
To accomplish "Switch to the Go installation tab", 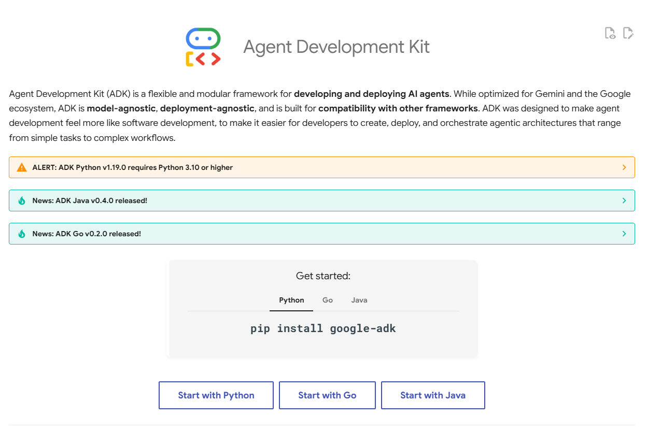I will (x=328, y=300).
